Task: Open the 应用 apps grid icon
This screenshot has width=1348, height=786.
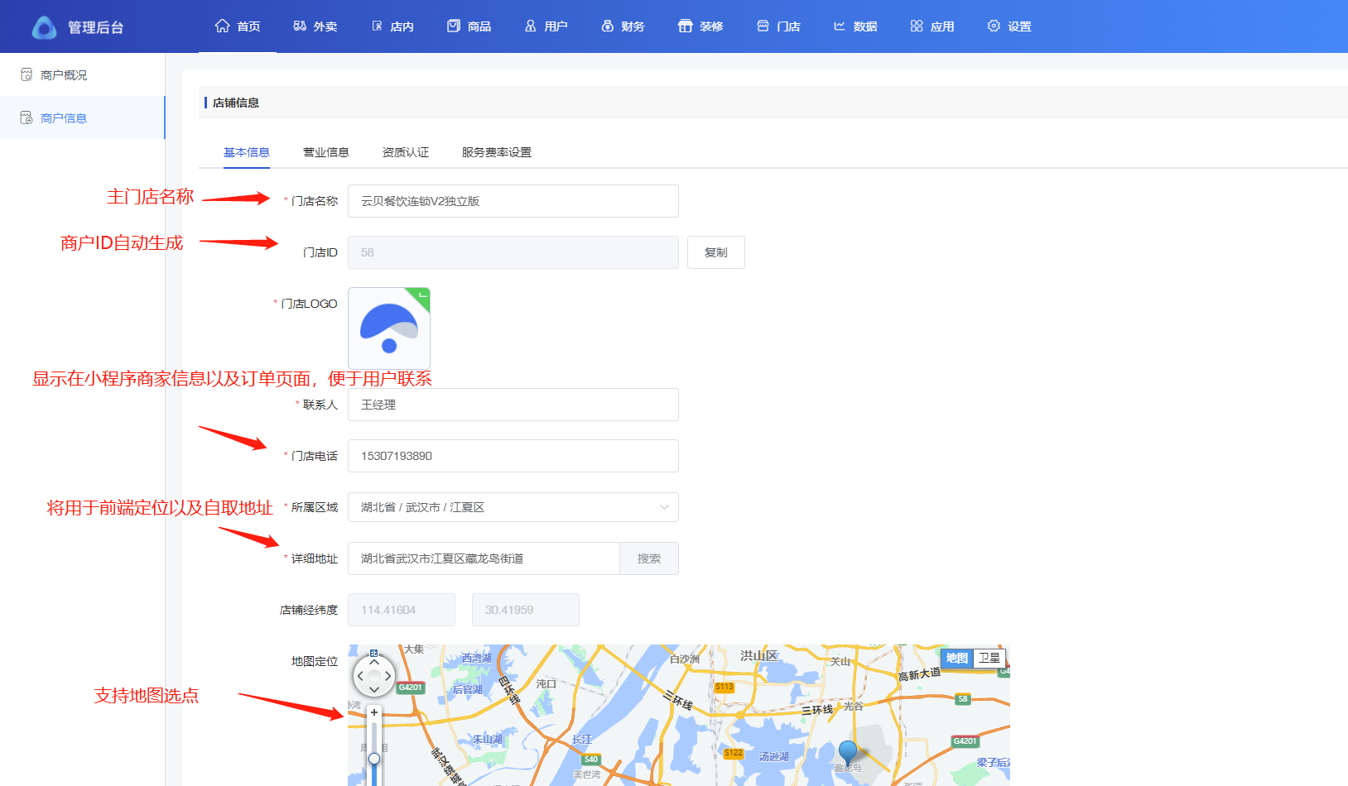Action: click(917, 26)
